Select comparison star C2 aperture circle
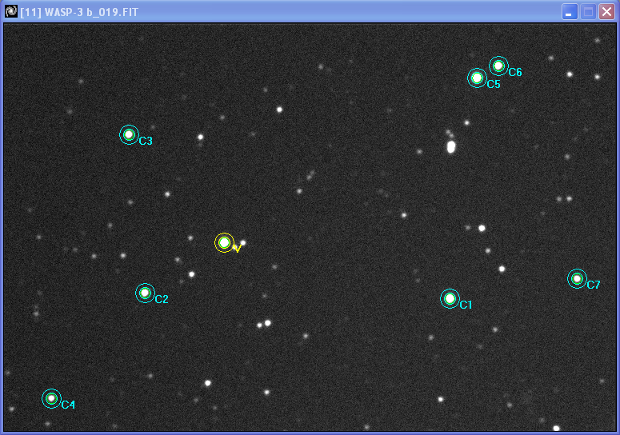 [x=145, y=293]
